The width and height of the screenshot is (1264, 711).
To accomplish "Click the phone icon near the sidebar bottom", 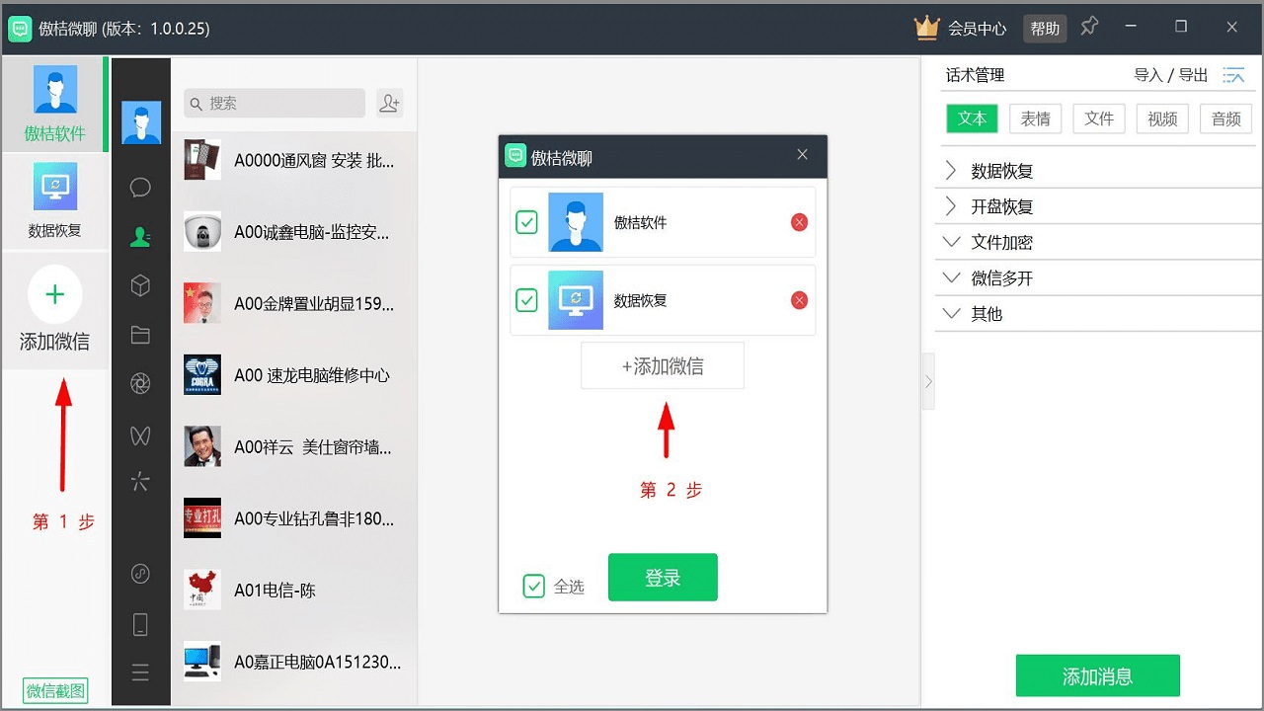I will (x=140, y=623).
